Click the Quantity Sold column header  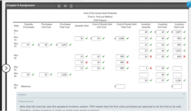pyautogui.click(x=82, y=26)
